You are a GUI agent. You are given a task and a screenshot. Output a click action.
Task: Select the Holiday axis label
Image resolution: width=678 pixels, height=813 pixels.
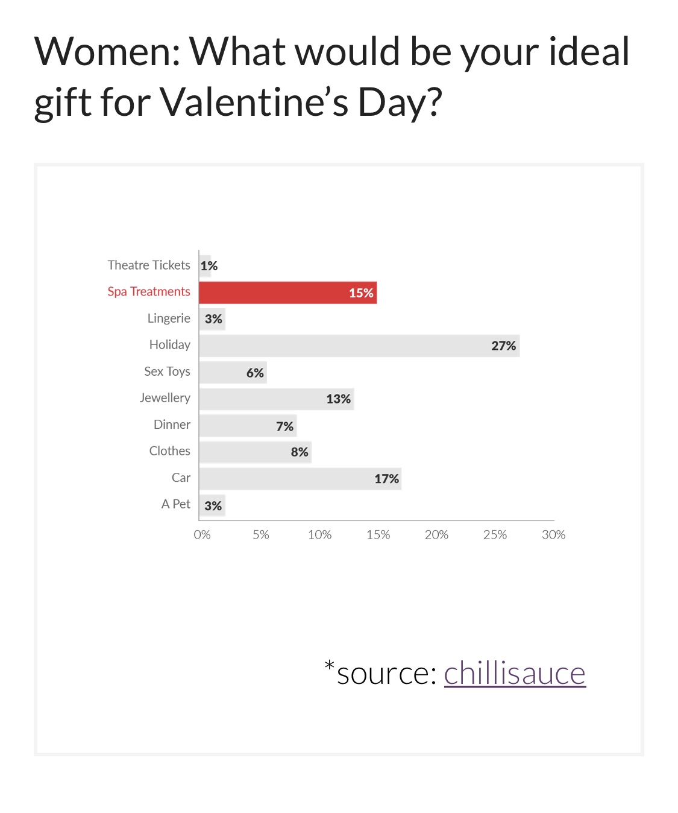(170, 345)
